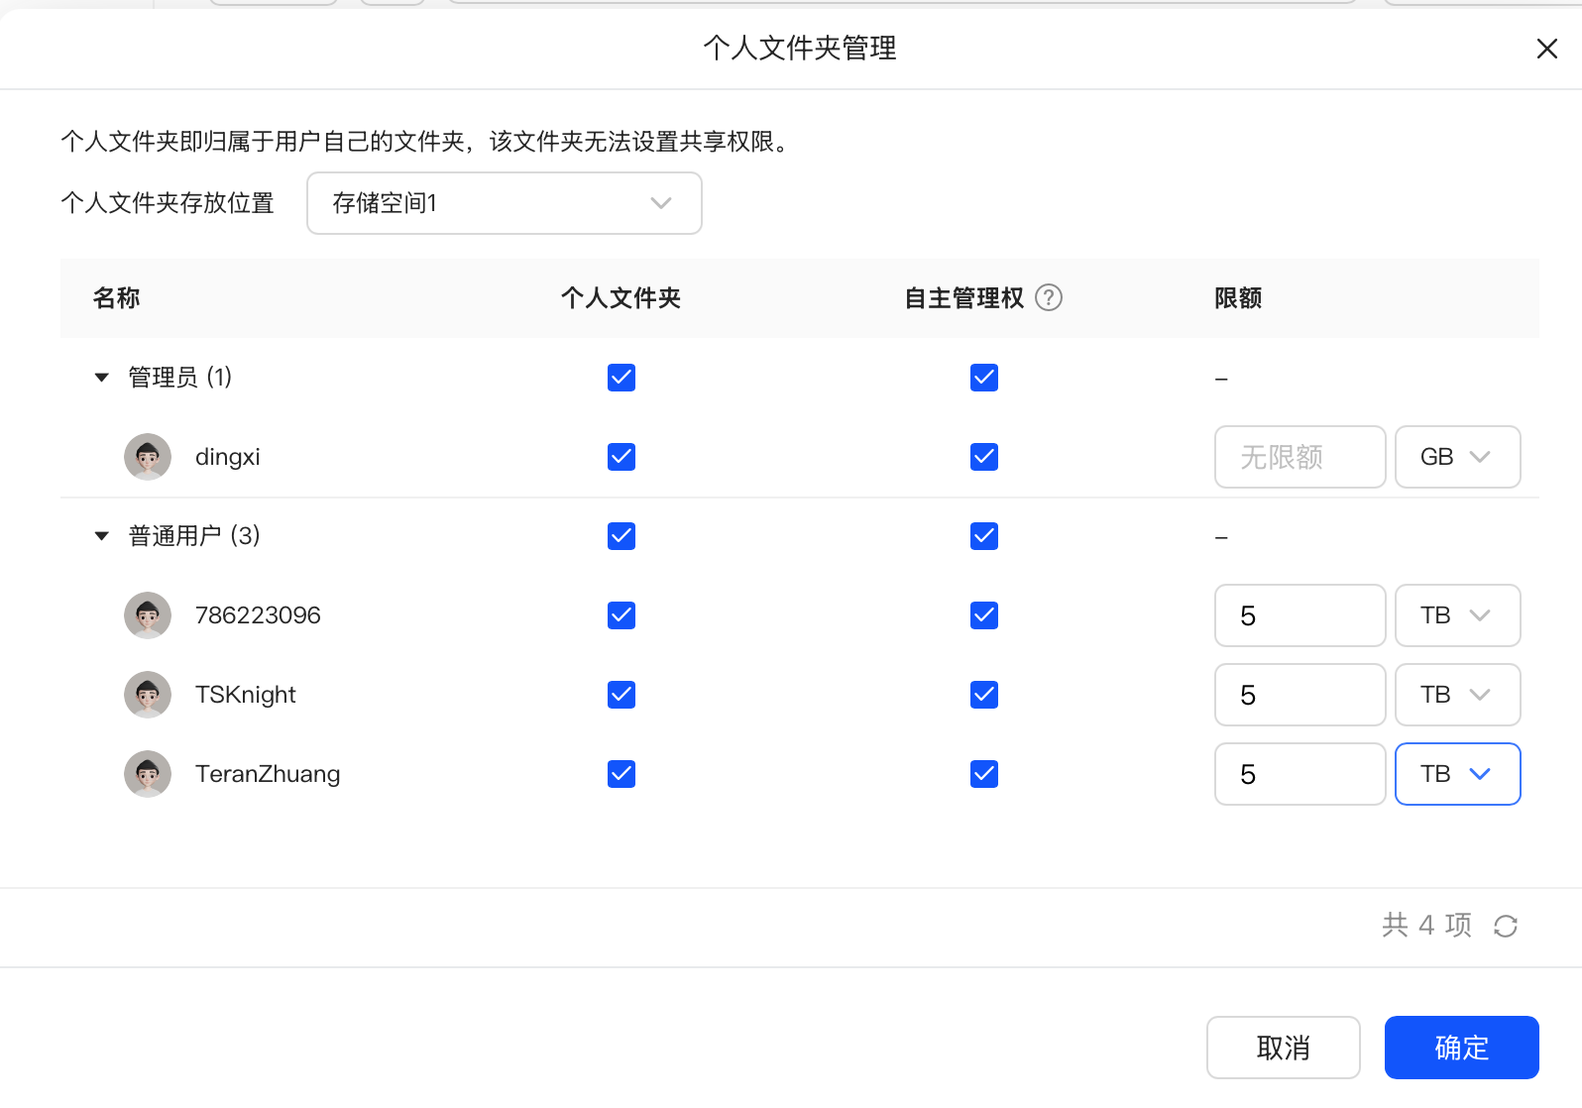Close the 个人文件夹管理 dialog
Screen dimensions: 1582x1108
[1546, 49]
